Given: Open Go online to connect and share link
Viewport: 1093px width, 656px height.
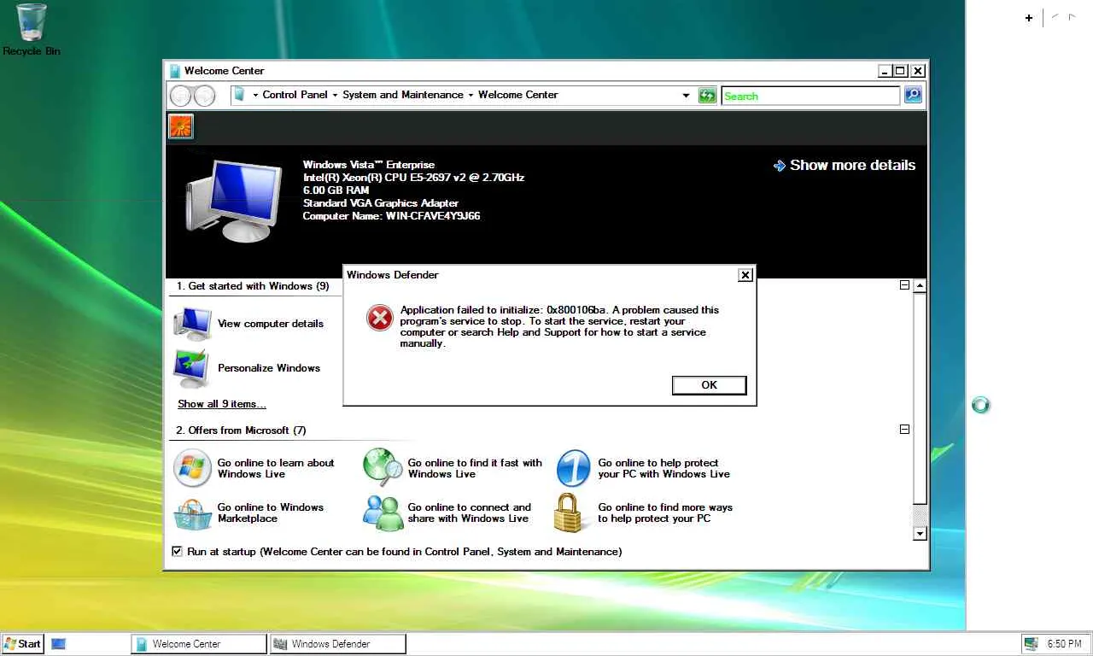Looking at the screenshot, I should [469, 512].
